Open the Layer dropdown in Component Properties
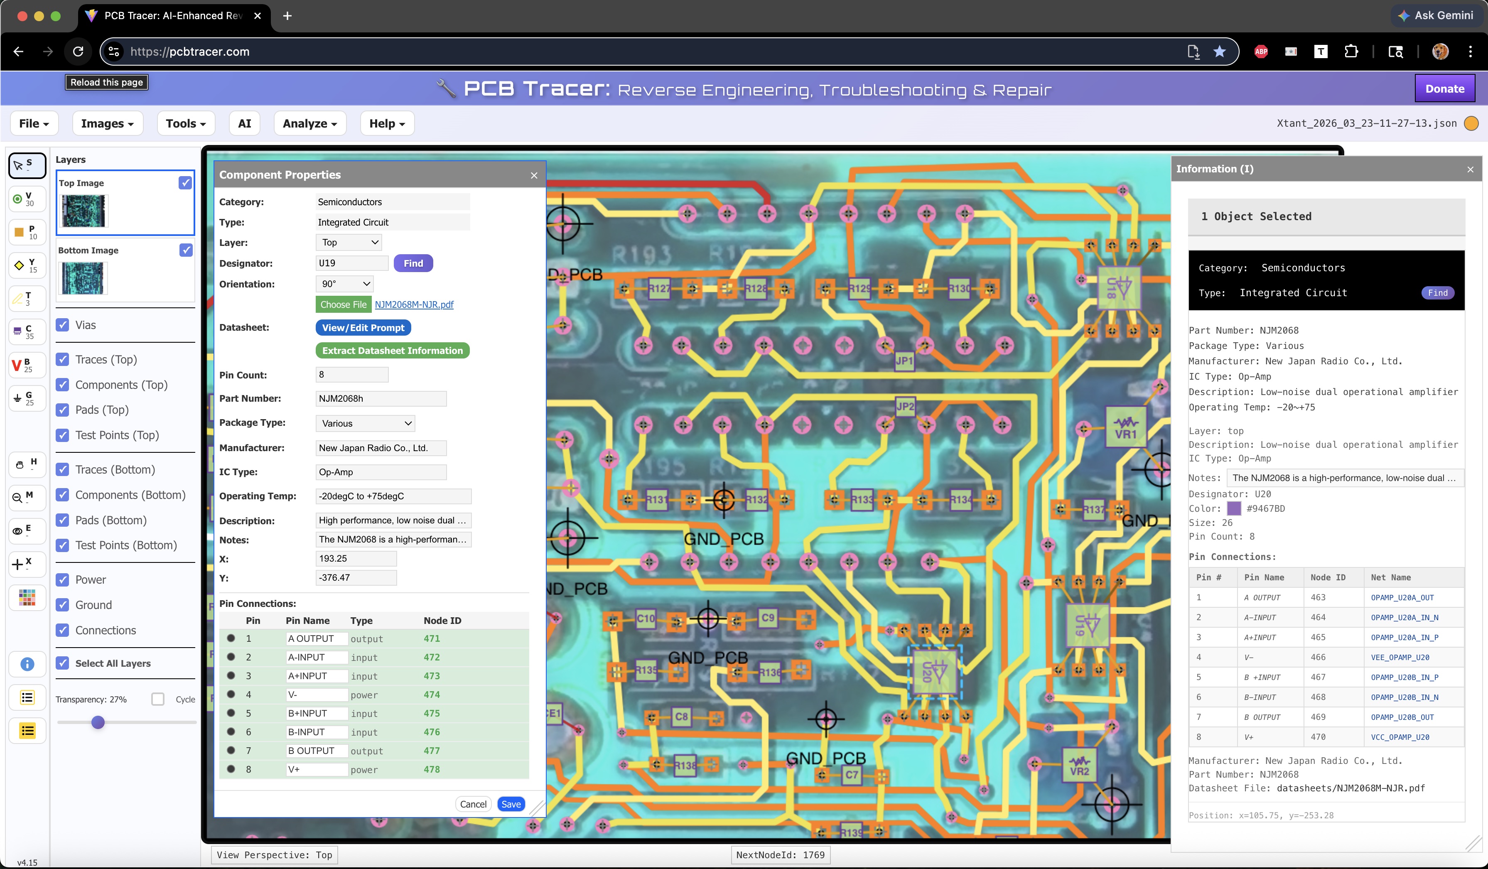The width and height of the screenshot is (1488, 869). click(x=348, y=242)
